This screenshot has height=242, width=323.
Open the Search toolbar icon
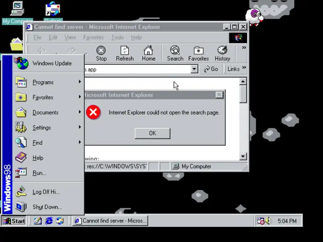(175, 53)
